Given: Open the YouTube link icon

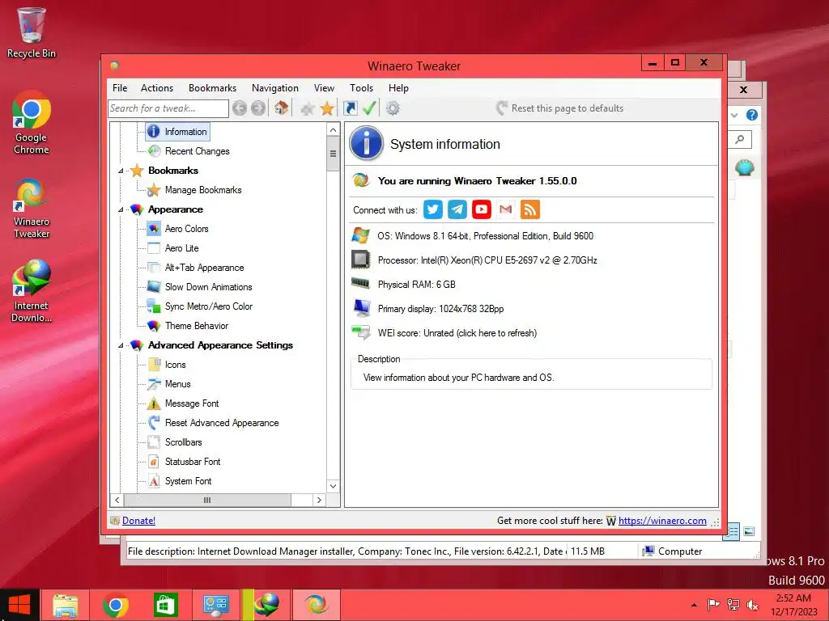Looking at the screenshot, I should click(482, 209).
